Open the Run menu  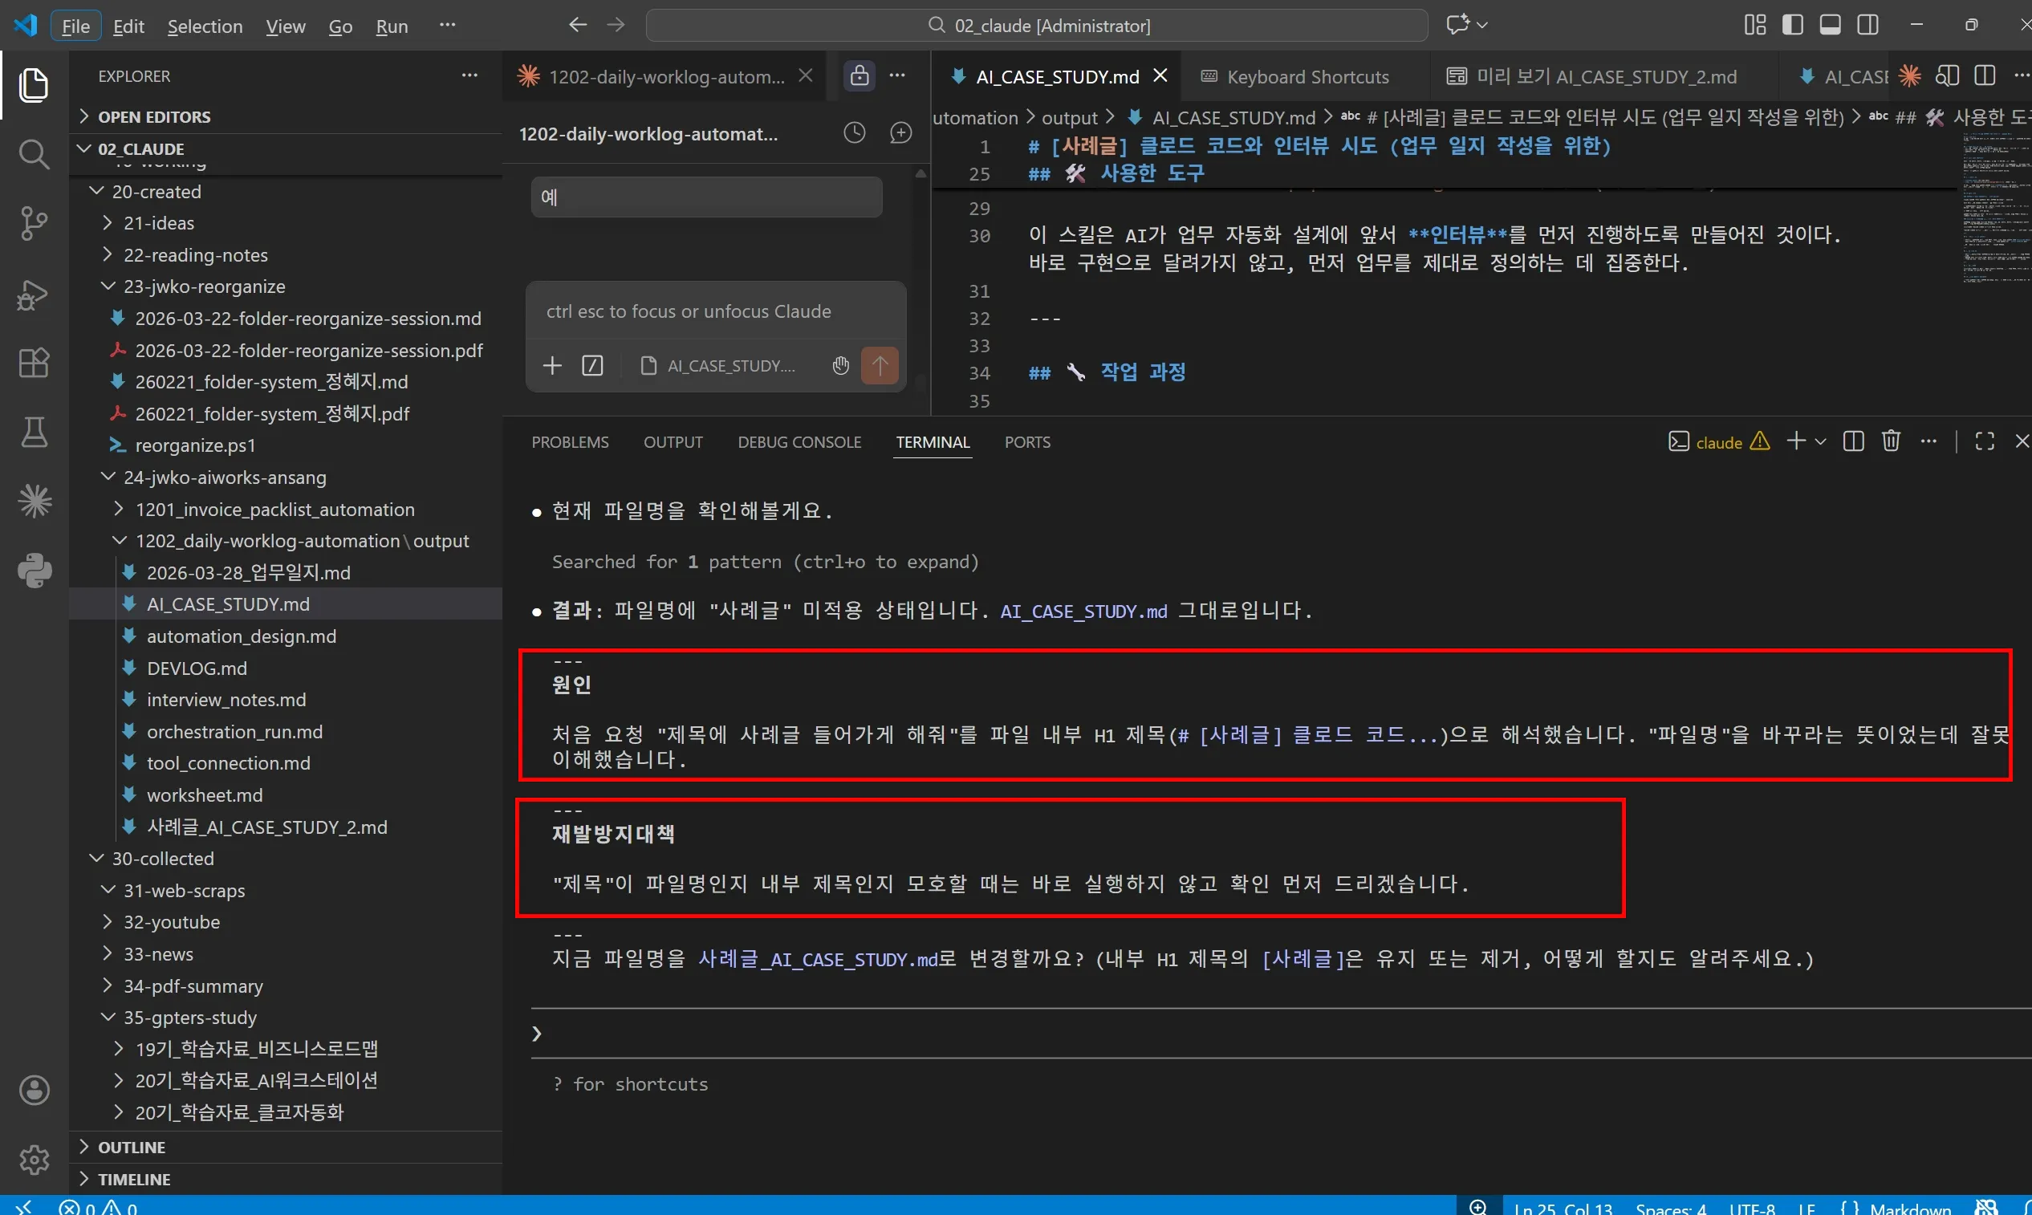click(392, 26)
